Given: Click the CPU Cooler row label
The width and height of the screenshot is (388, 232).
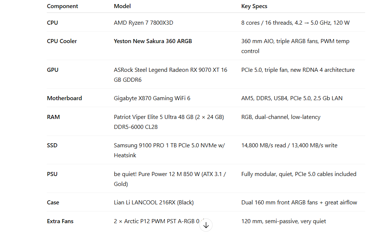Looking at the screenshot, I should tap(62, 41).
